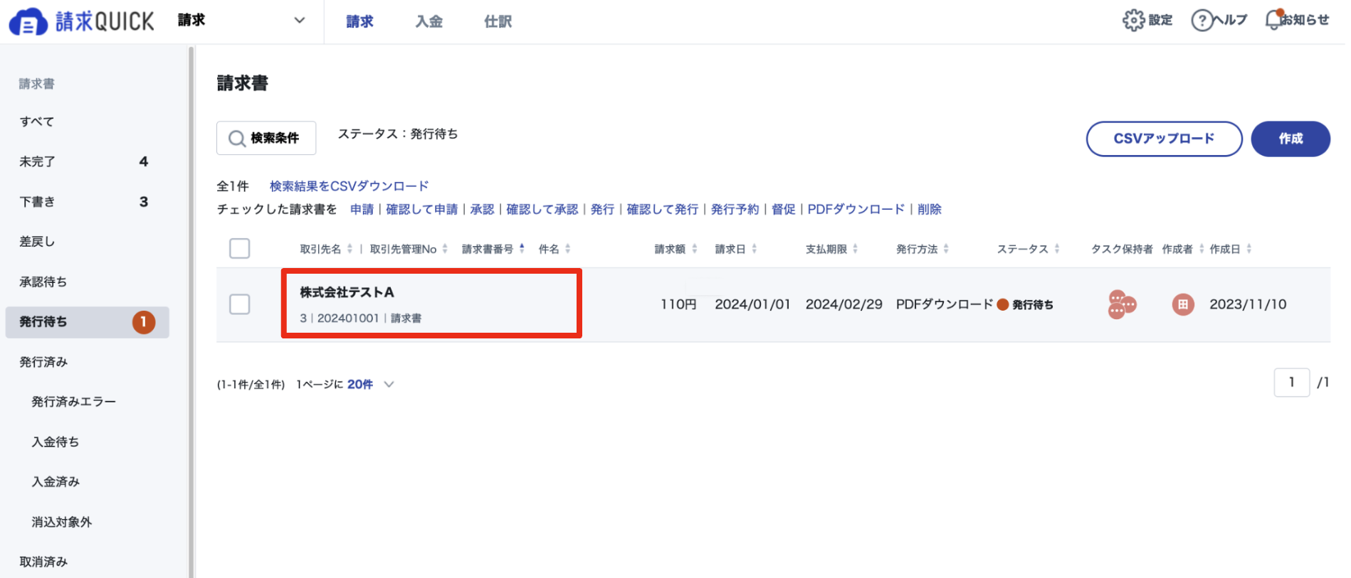The height and width of the screenshot is (578, 1351).
Task: Sort by 発行方法 column arrows
Action: click(946, 249)
